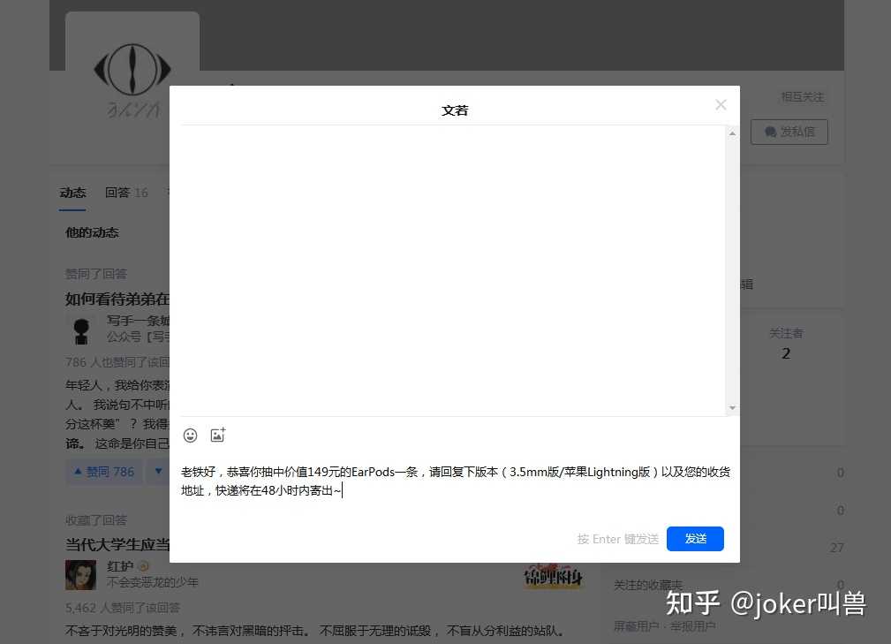Open the 写手一条 author avatar
Image resolution: width=891 pixels, height=644 pixels.
(81, 330)
